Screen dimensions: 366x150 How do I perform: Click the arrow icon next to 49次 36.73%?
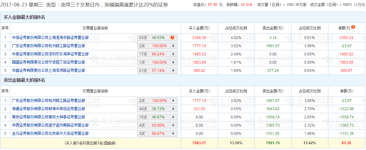[x=173, y=109]
